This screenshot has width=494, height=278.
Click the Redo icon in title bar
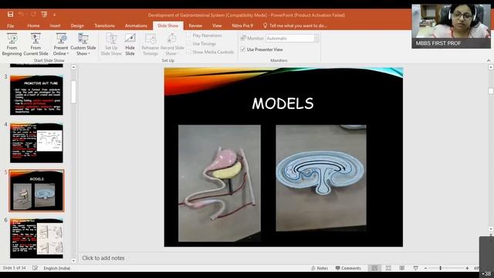tap(33, 15)
